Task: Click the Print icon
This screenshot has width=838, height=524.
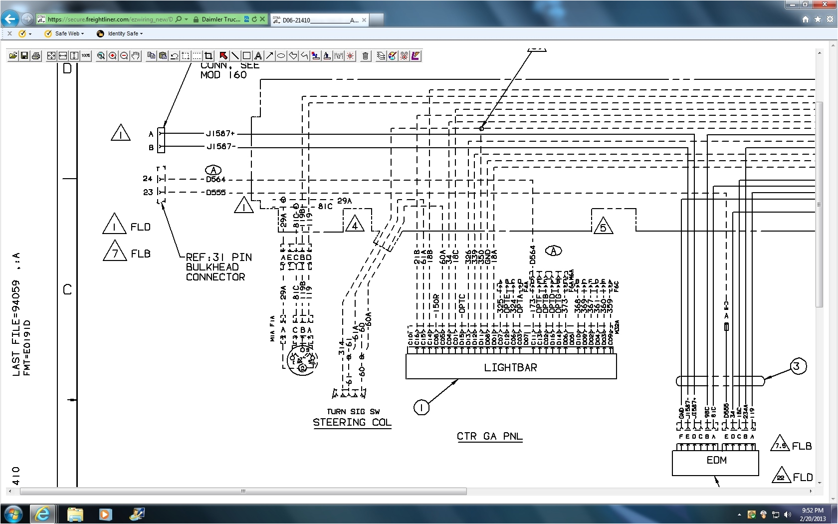Action: point(35,56)
